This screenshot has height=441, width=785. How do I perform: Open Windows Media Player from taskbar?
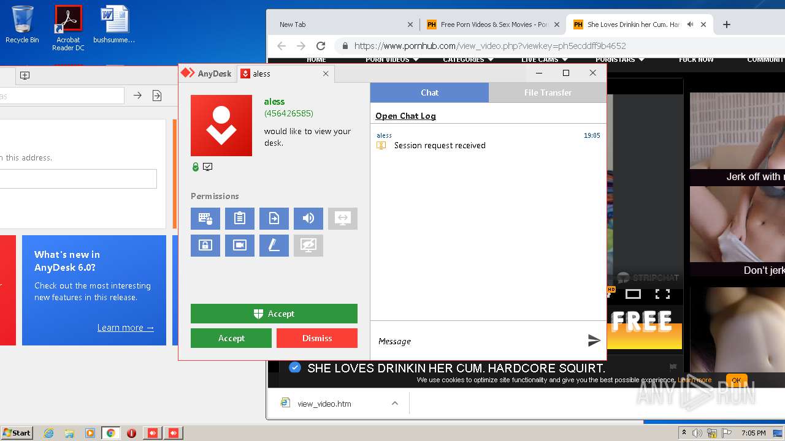tap(90, 433)
